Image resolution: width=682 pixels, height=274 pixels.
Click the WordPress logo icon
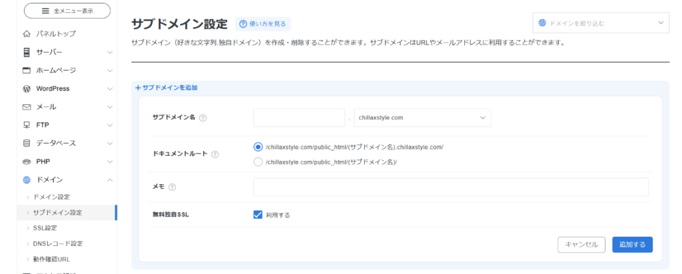(x=27, y=88)
